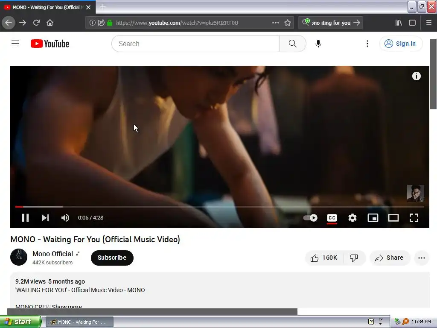The width and height of the screenshot is (437, 328).
Task: Open the browser application menu
Action: (428, 23)
